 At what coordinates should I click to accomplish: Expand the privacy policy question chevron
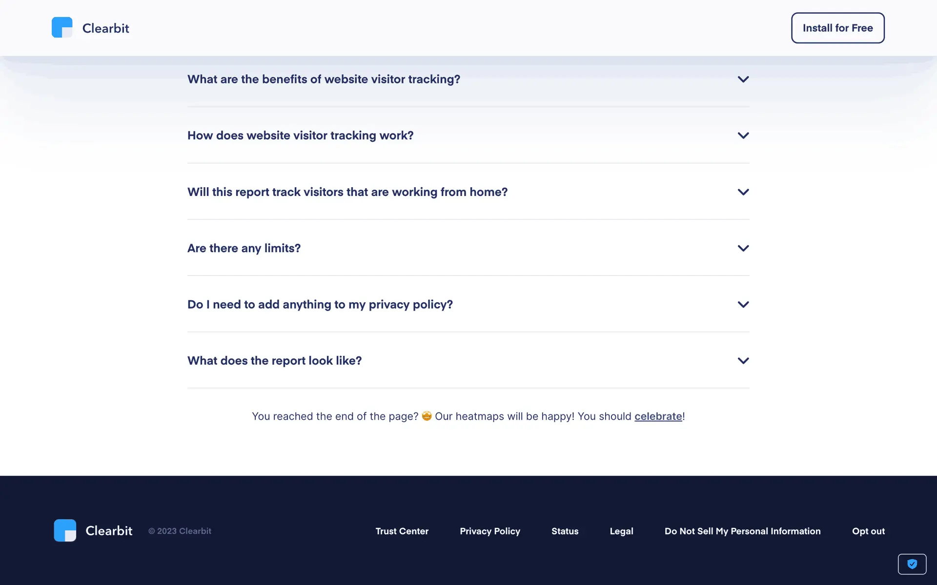click(743, 305)
